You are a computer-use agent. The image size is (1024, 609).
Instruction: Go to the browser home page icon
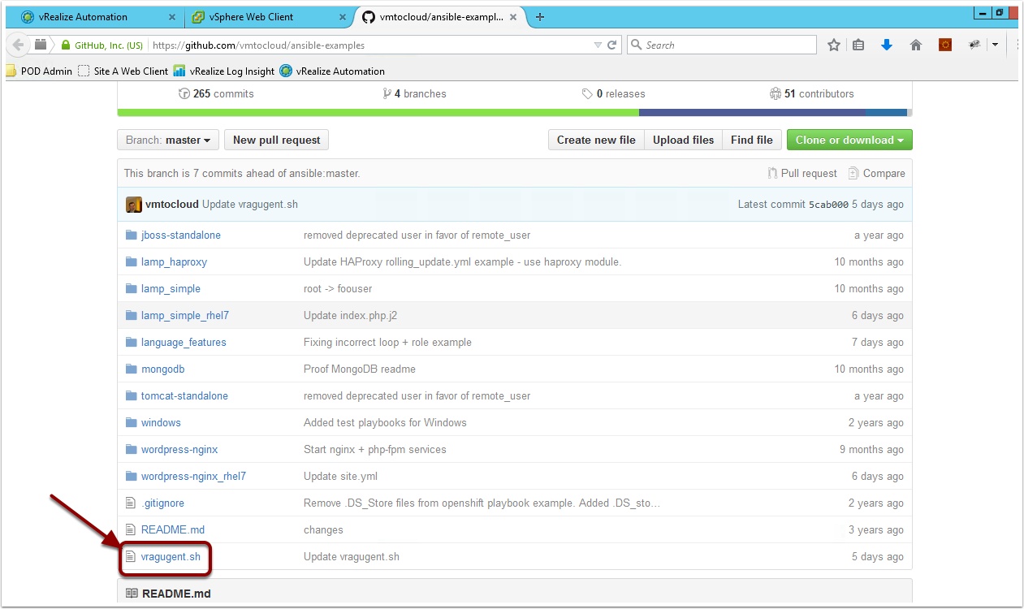[x=916, y=45]
